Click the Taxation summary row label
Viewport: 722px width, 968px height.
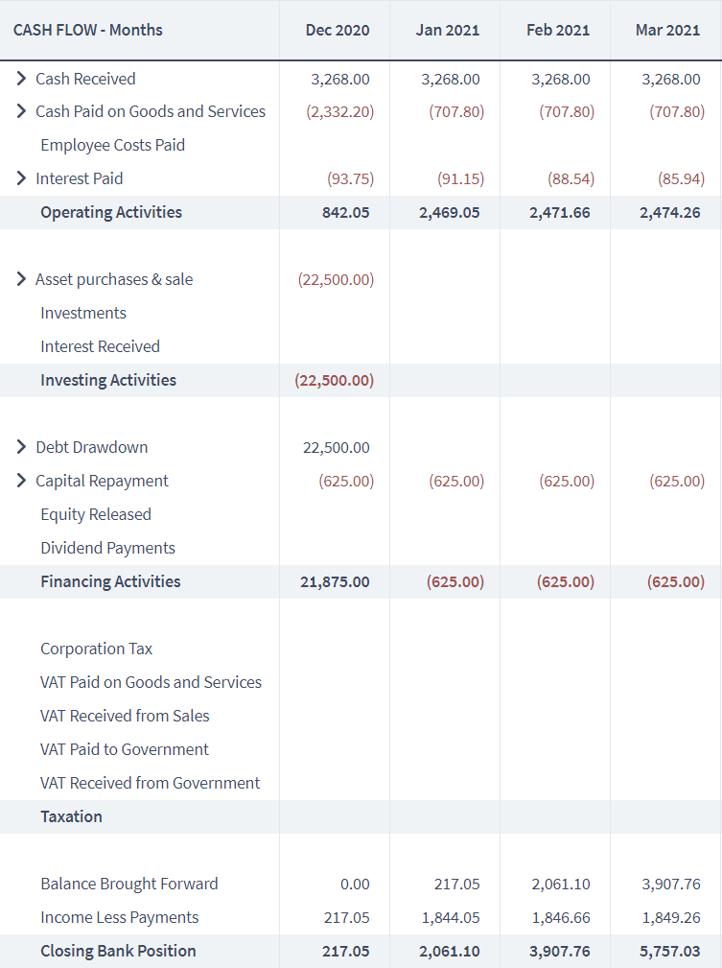[x=72, y=816]
